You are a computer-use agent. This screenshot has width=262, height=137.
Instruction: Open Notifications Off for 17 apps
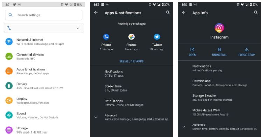point(132,73)
